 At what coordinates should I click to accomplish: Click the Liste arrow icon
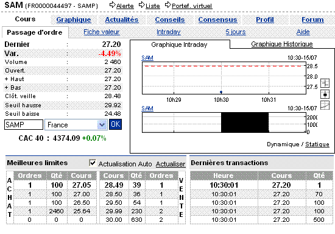pos(142,5)
